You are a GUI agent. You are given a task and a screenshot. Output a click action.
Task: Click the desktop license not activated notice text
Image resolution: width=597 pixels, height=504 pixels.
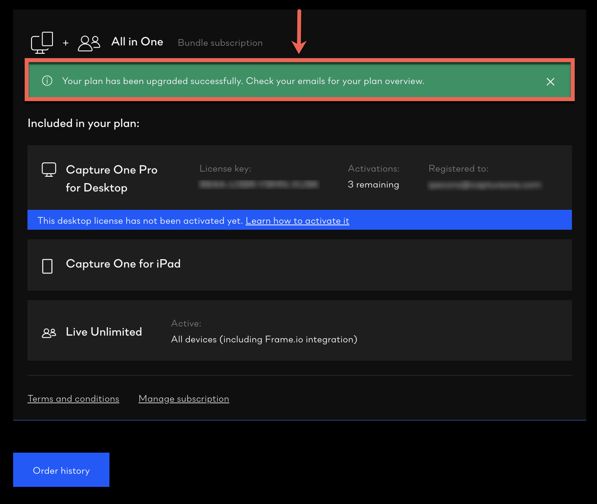pyautogui.click(x=140, y=221)
